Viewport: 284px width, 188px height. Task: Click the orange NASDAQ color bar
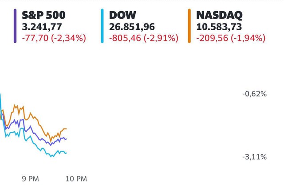coord(189,26)
